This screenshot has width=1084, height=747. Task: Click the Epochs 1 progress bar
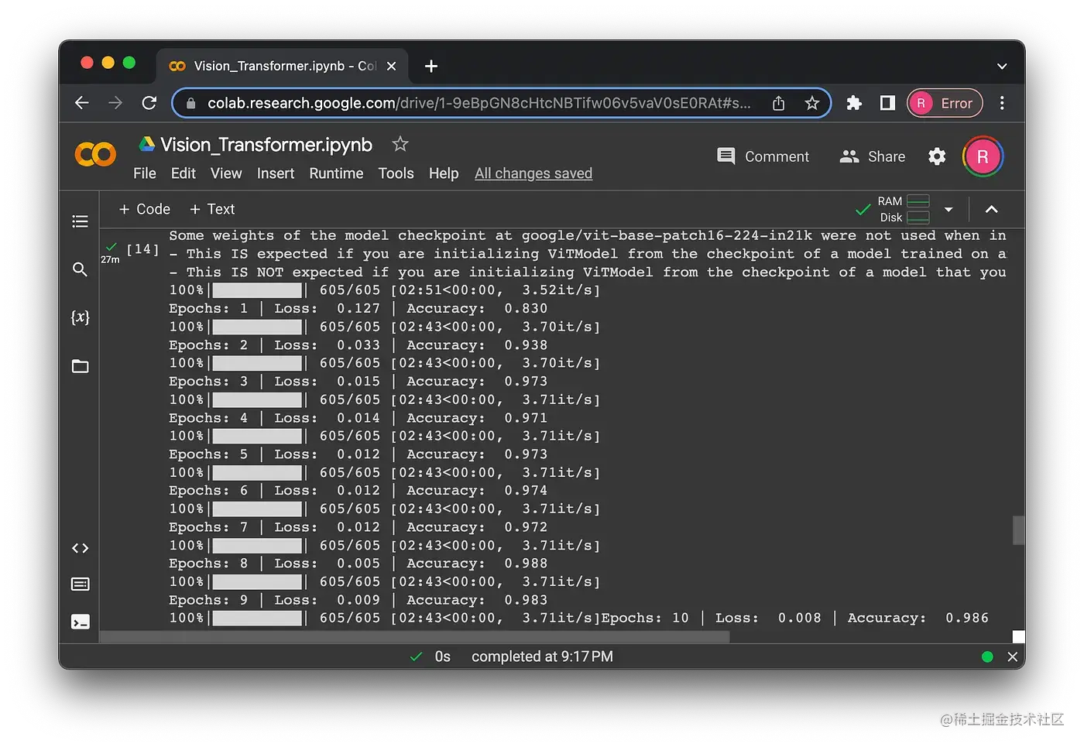pos(257,290)
